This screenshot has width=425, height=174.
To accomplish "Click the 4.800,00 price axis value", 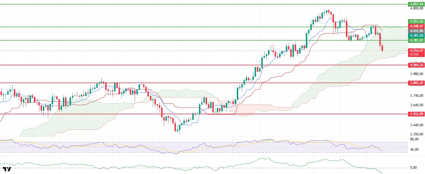I will point(416,8).
